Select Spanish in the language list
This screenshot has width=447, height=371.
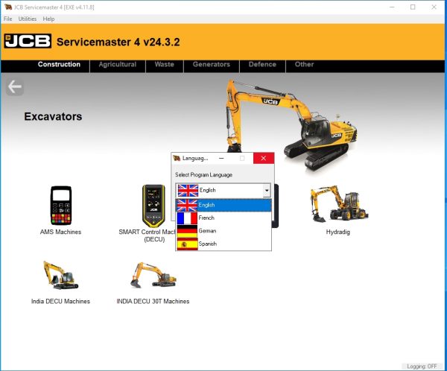(x=223, y=244)
